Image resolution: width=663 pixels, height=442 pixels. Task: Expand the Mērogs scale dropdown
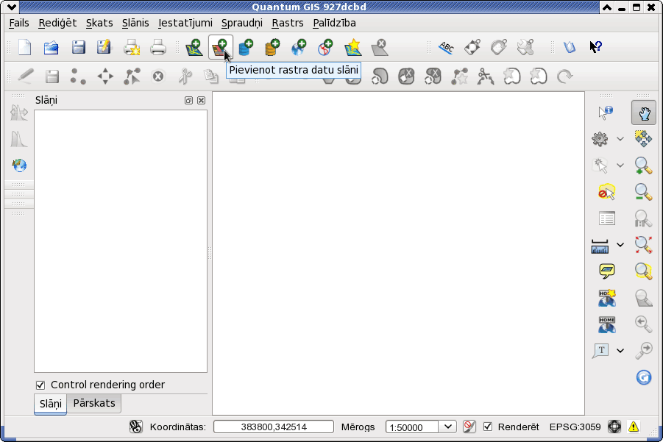pos(448,427)
